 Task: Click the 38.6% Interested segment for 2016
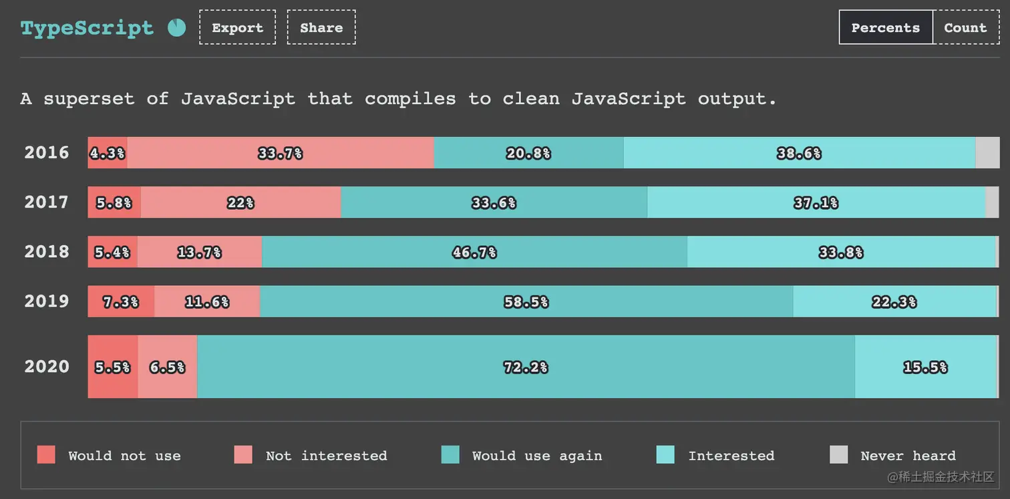point(799,152)
